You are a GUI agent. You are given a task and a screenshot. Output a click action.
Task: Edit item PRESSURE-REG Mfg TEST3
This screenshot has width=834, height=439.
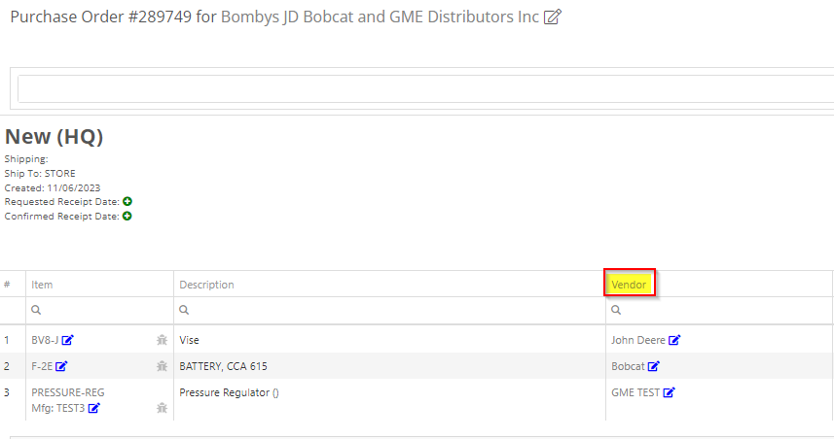[x=94, y=408]
